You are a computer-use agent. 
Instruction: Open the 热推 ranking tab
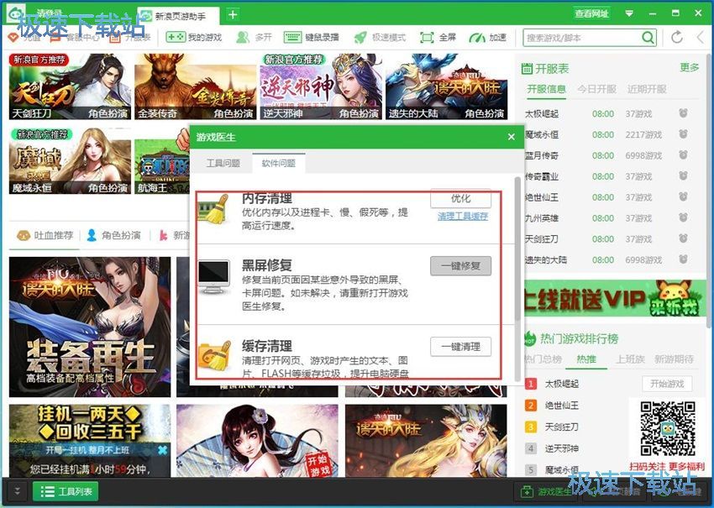point(586,359)
